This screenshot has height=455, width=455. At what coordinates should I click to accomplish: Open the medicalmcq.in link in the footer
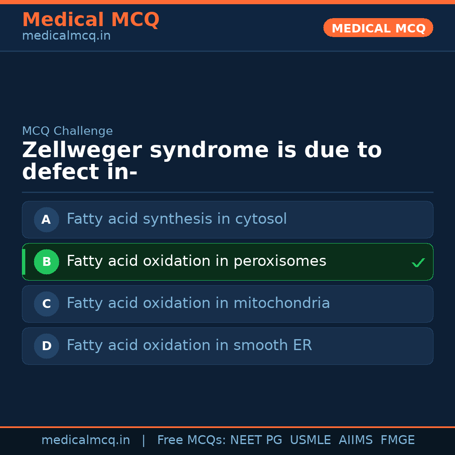coord(86,440)
